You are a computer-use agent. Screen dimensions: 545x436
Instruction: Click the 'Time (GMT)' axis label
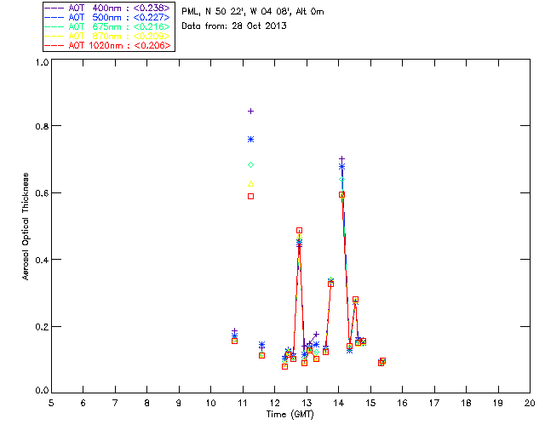click(x=290, y=415)
